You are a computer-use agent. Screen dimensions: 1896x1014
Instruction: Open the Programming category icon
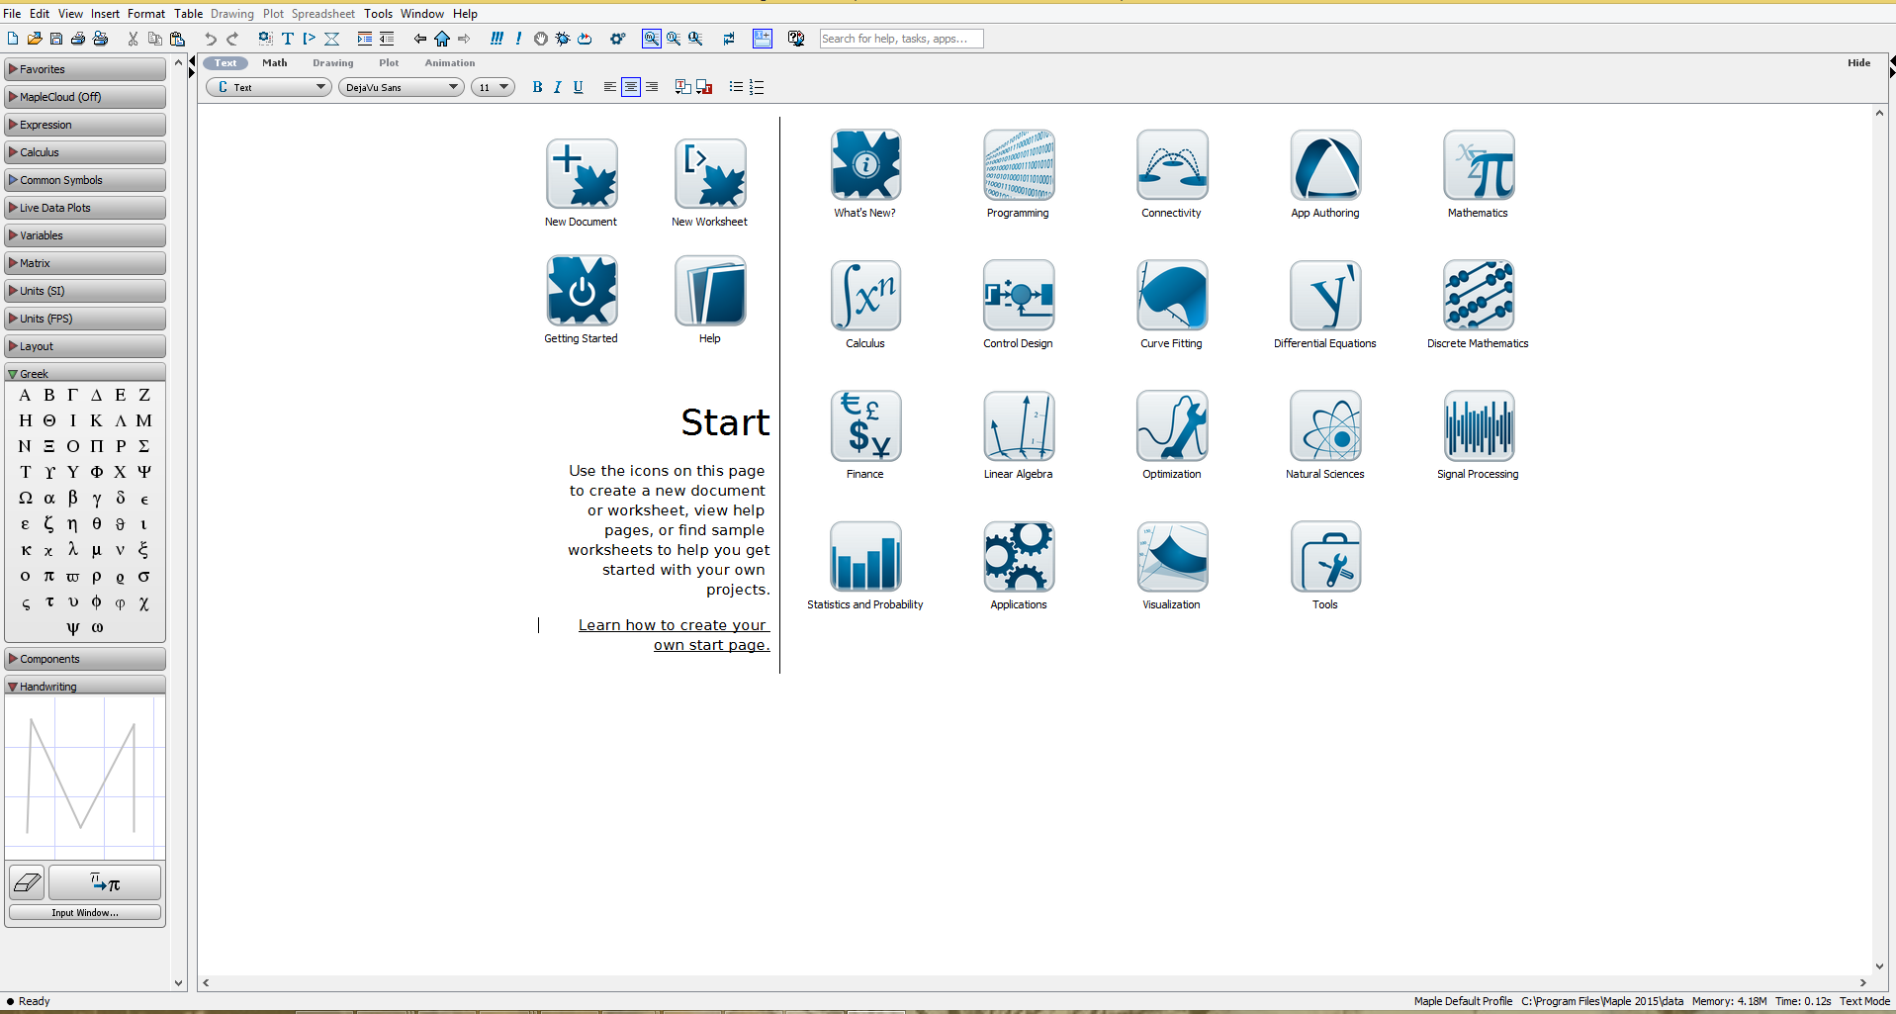tap(1019, 165)
